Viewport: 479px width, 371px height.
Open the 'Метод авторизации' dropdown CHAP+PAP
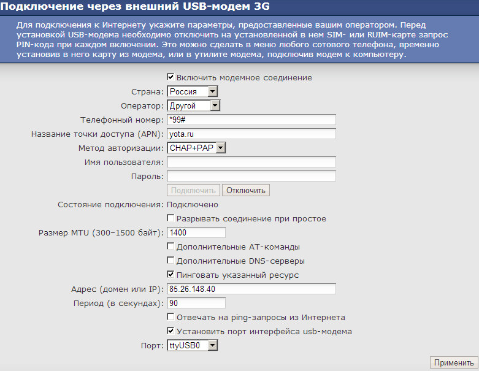[x=196, y=148]
